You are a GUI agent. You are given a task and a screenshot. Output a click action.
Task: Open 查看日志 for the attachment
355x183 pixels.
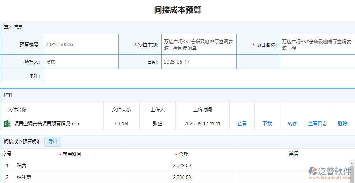point(317,124)
